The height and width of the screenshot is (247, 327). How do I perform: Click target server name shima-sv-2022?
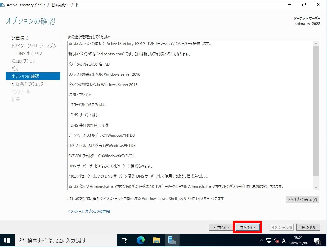(308, 24)
